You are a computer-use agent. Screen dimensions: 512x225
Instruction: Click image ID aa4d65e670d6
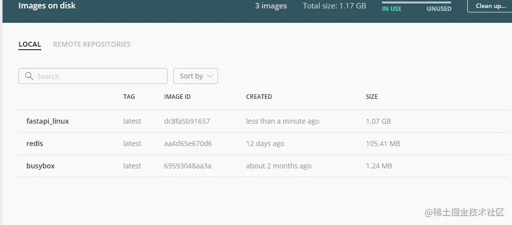[x=188, y=144]
